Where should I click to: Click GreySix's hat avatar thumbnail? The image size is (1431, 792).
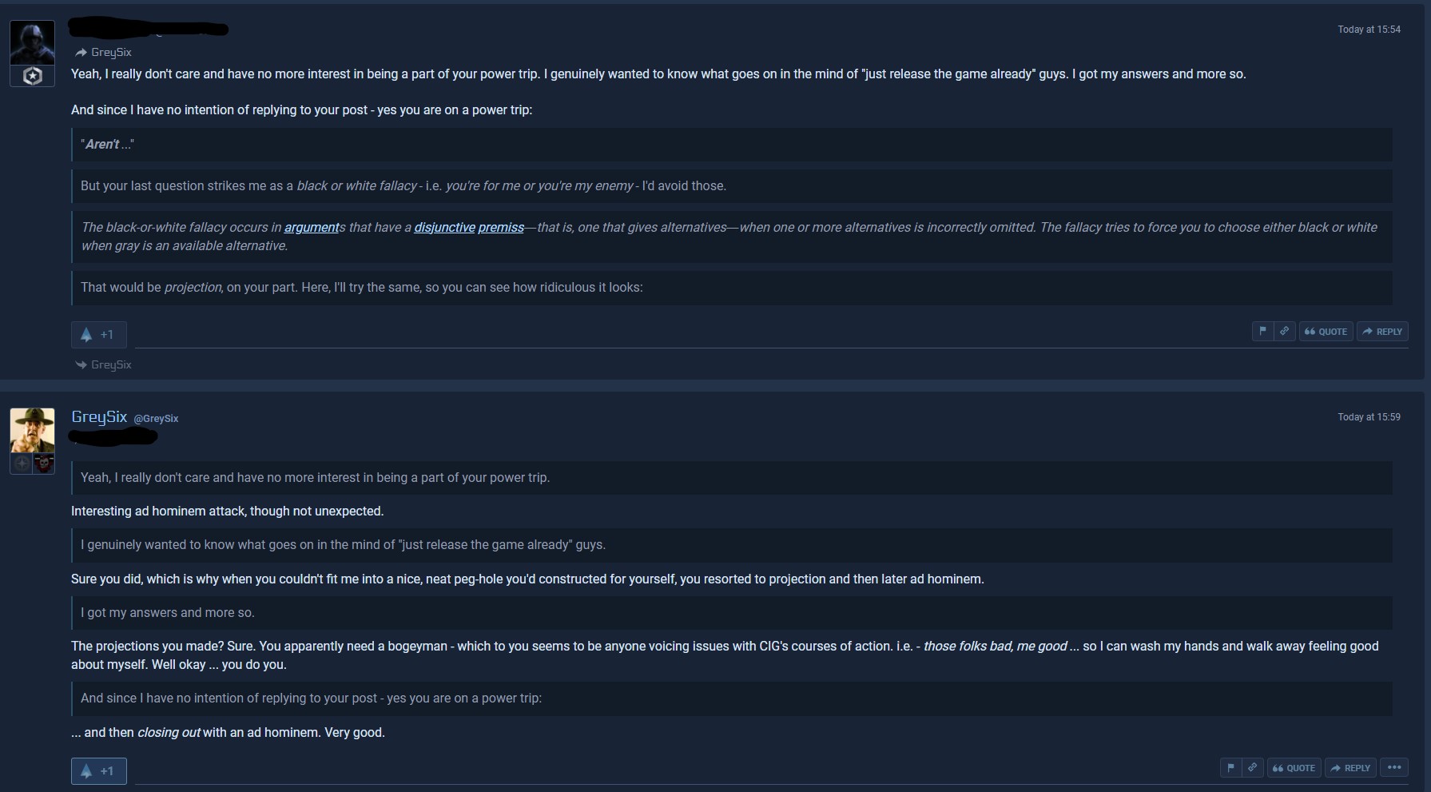pyautogui.click(x=32, y=430)
